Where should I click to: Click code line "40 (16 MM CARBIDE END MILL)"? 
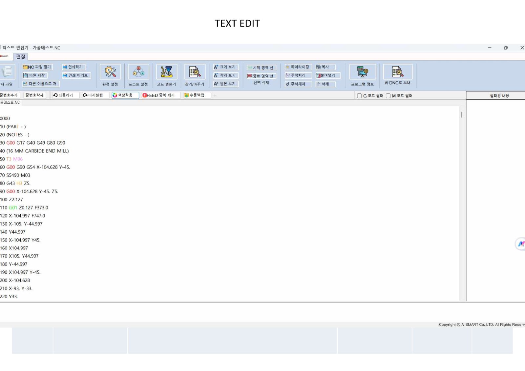[34, 151]
